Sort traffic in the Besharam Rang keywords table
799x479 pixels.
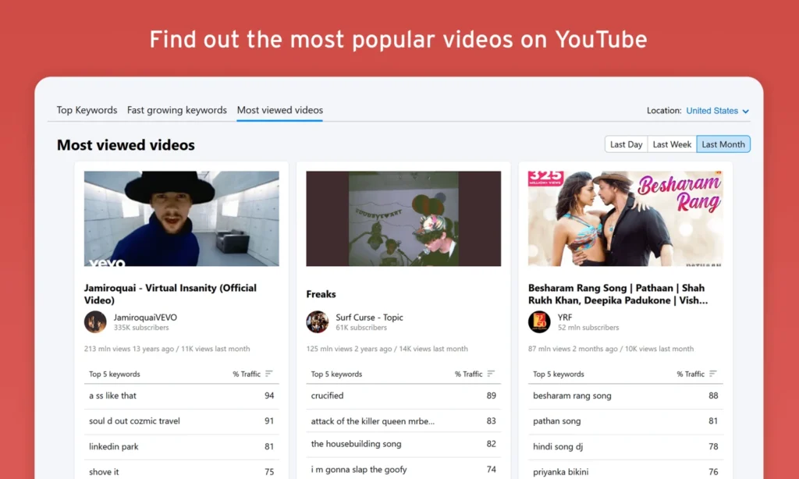713,374
